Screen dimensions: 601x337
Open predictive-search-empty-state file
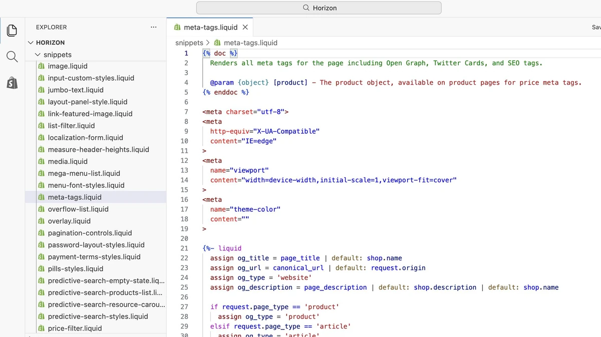point(106,280)
